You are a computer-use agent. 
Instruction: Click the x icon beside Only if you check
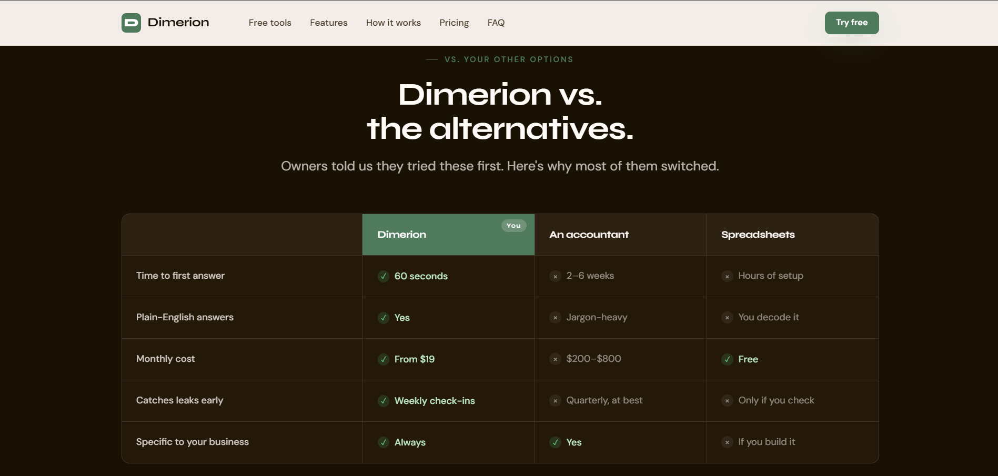point(727,401)
